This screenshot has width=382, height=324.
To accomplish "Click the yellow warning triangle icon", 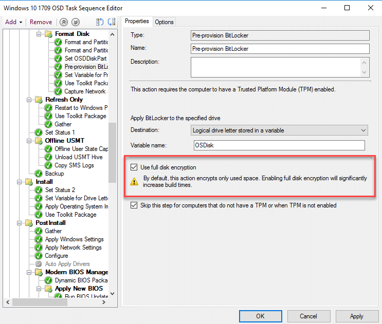I will pos(134,181).
